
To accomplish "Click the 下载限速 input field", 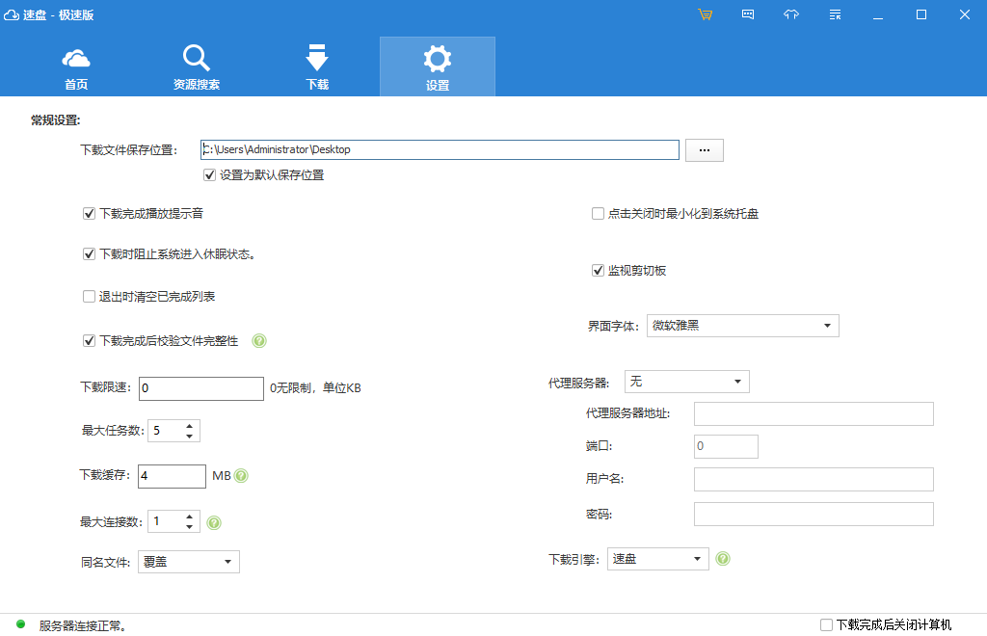I will click(x=201, y=388).
